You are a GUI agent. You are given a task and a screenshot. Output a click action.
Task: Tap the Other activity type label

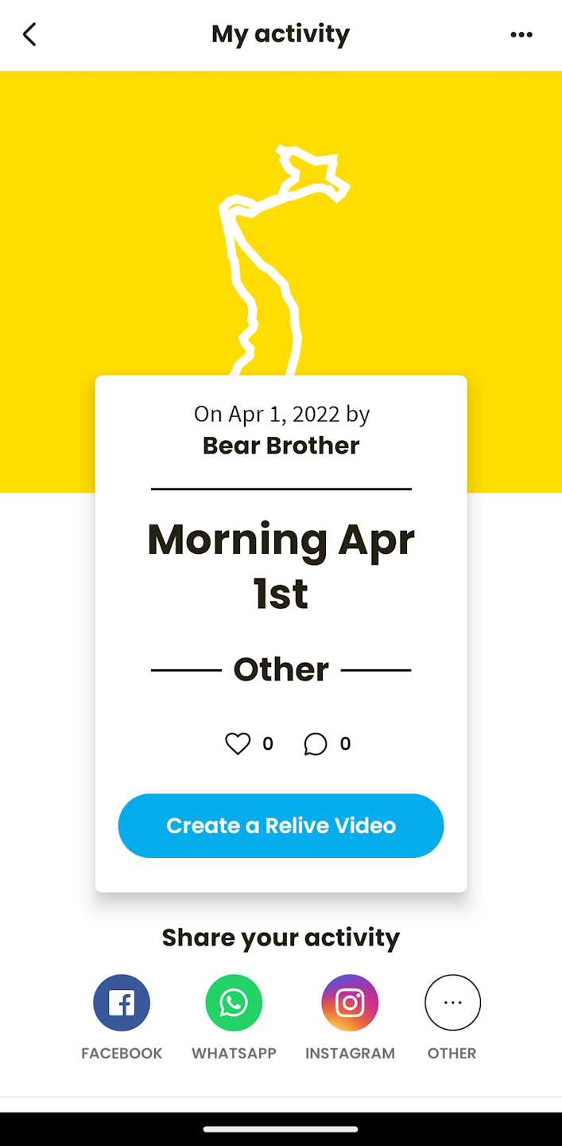tap(281, 670)
